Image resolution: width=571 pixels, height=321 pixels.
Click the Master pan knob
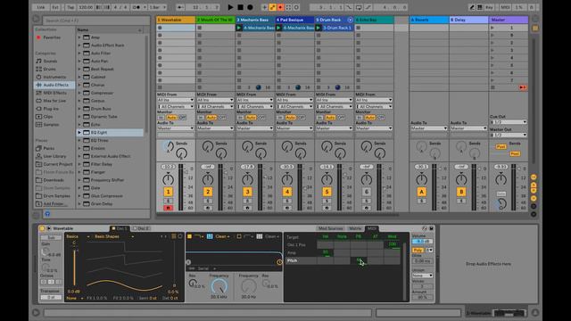tap(501, 179)
